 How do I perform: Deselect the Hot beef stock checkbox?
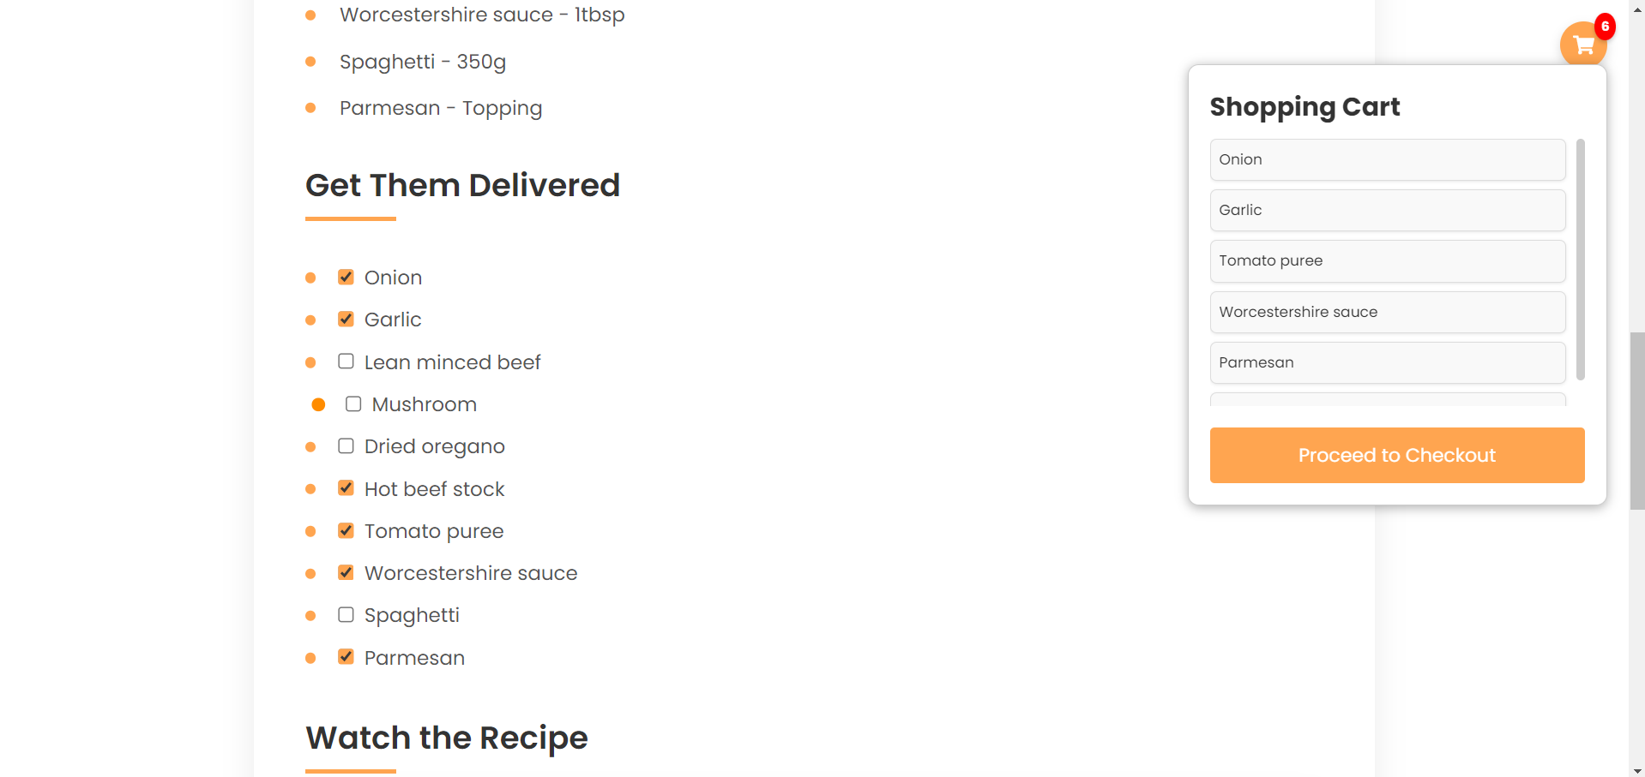coord(346,488)
